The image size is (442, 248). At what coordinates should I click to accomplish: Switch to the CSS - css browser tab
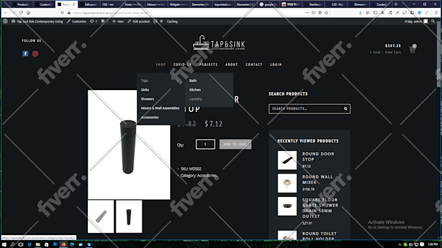click(107, 5)
